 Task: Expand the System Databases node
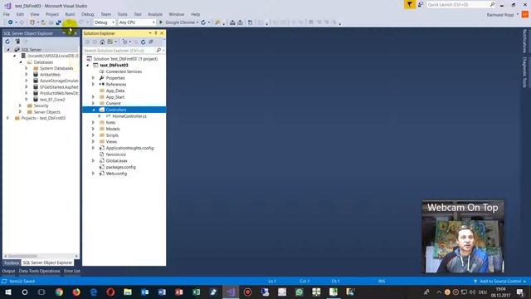[27, 68]
